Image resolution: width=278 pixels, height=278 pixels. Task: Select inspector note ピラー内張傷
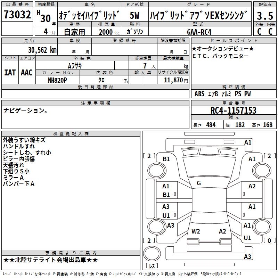point(19,159)
